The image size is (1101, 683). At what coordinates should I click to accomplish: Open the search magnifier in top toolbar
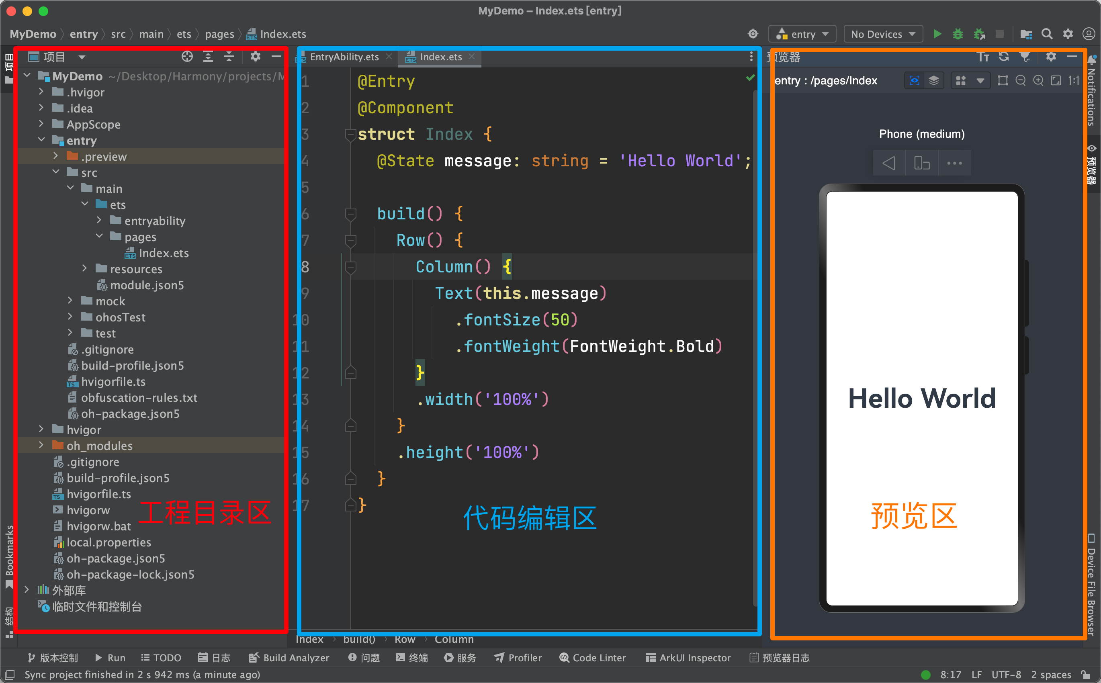click(x=1046, y=34)
